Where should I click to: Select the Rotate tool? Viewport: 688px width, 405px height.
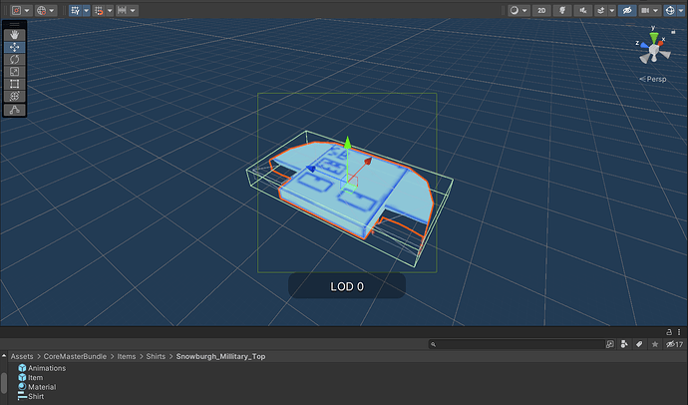pyautogui.click(x=15, y=59)
